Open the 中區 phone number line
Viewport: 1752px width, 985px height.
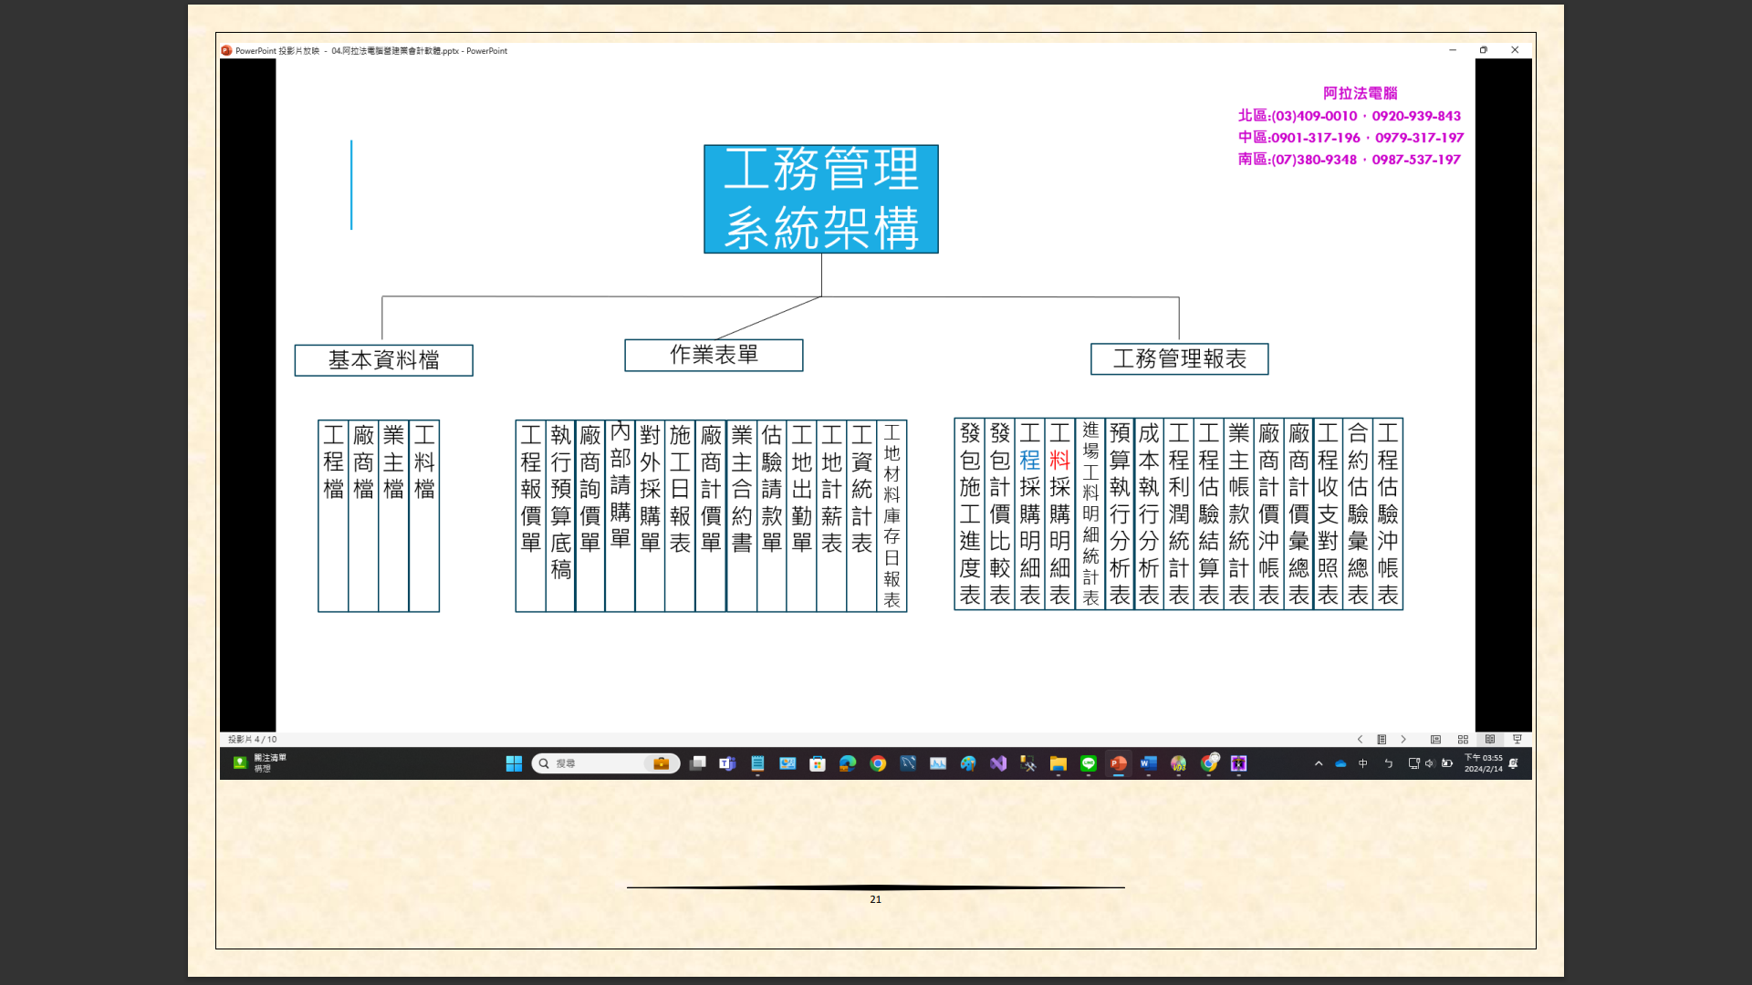pyautogui.click(x=1350, y=138)
